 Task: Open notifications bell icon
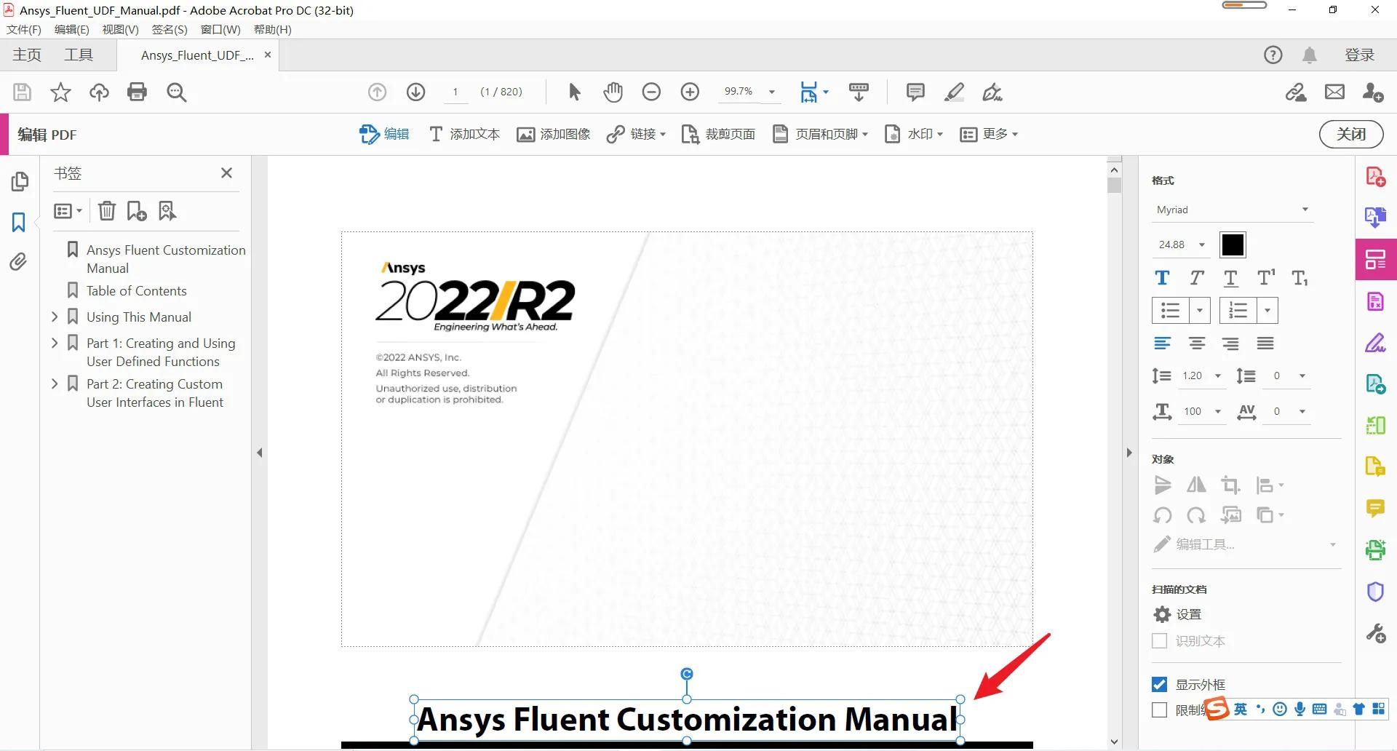(1310, 55)
